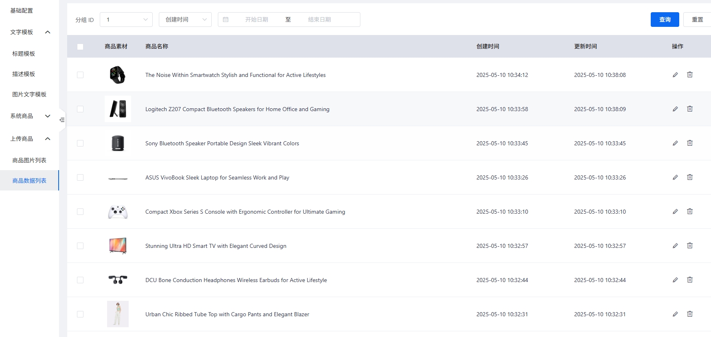Delete the DCU Bone Conduction Headphones row

(690, 280)
